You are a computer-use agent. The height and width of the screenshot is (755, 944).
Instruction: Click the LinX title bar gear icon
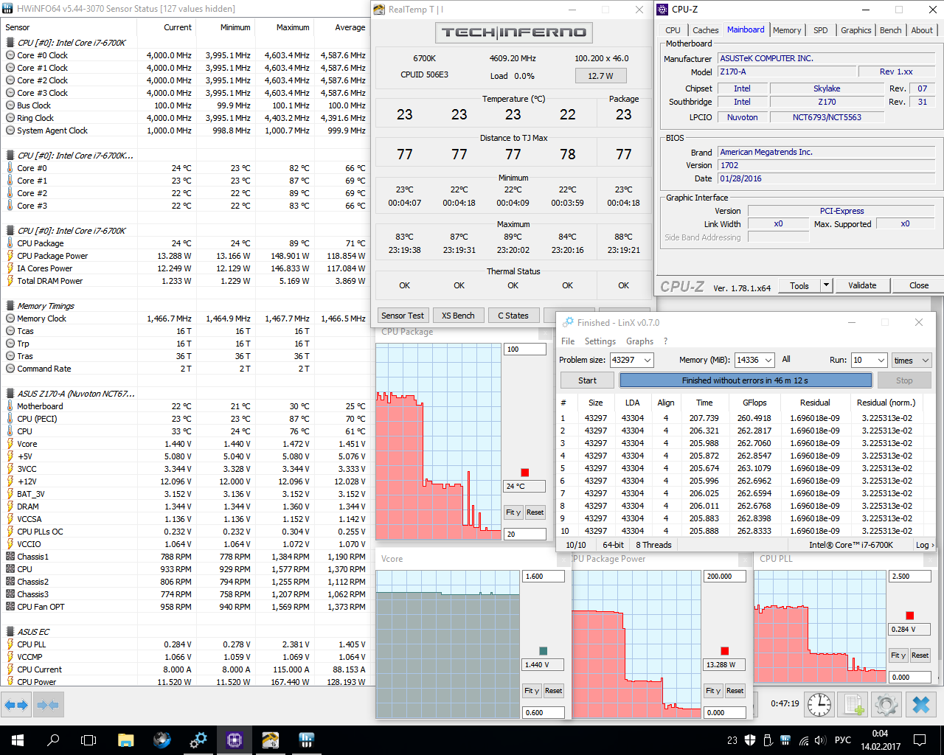coord(568,322)
